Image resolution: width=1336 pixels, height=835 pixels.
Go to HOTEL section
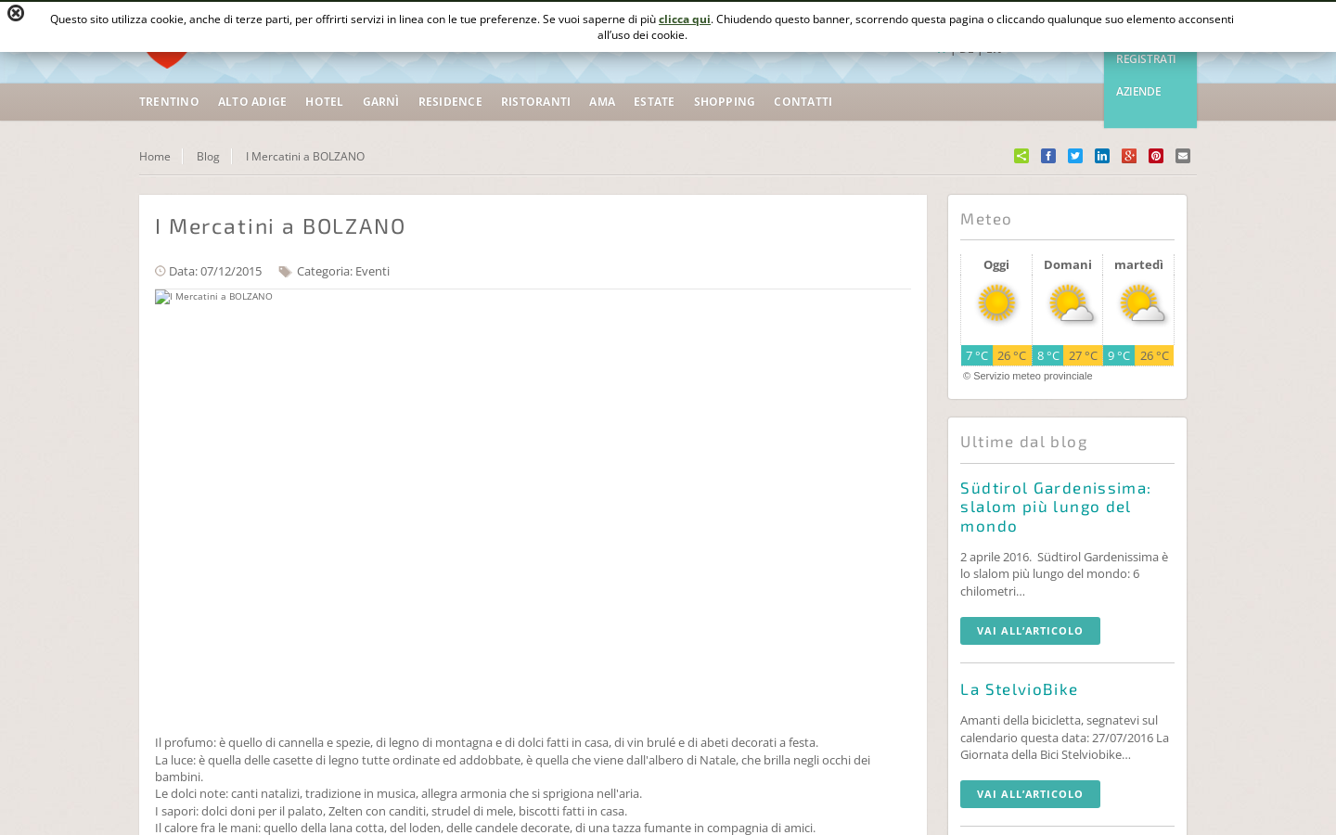pos(325,102)
